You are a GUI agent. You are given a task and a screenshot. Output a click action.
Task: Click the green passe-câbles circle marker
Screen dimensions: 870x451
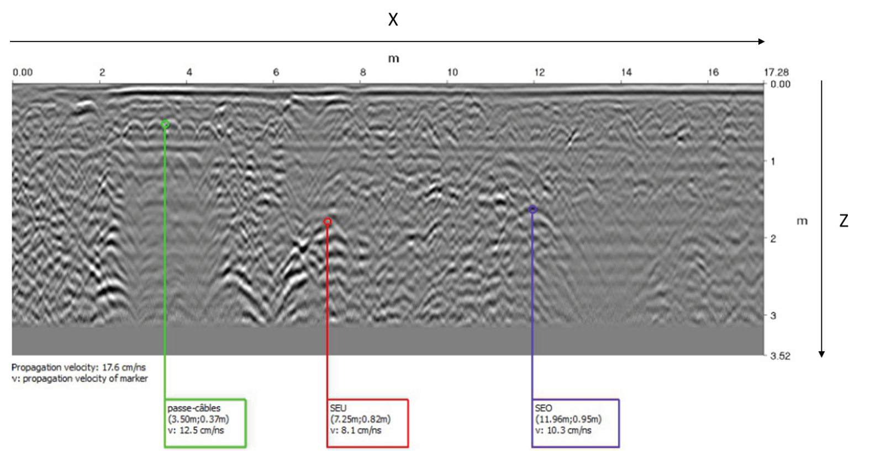[165, 124]
